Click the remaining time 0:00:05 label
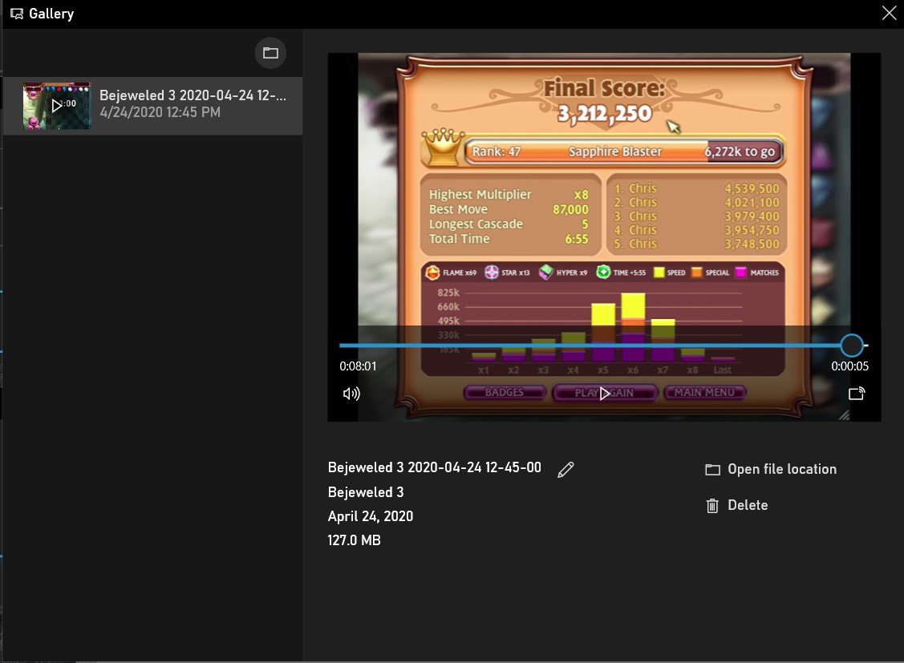Screen dimensions: 904x663 point(849,366)
